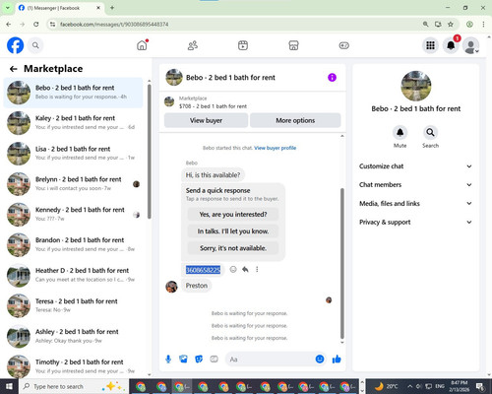Open the Windows Start menu

[x=9, y=386]
